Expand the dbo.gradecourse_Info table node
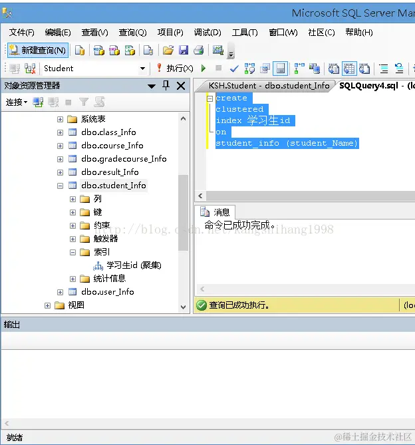415x445 pixels. (x=60, y=159)
